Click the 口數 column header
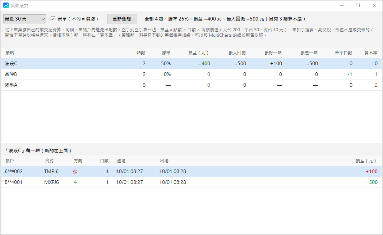The image size is (383, 235). click(x=104, y=161)
